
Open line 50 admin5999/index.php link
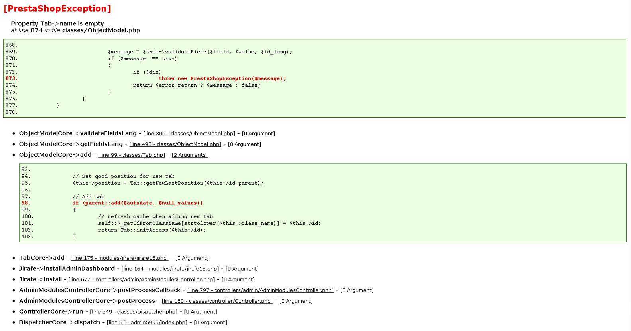[147, 323]
